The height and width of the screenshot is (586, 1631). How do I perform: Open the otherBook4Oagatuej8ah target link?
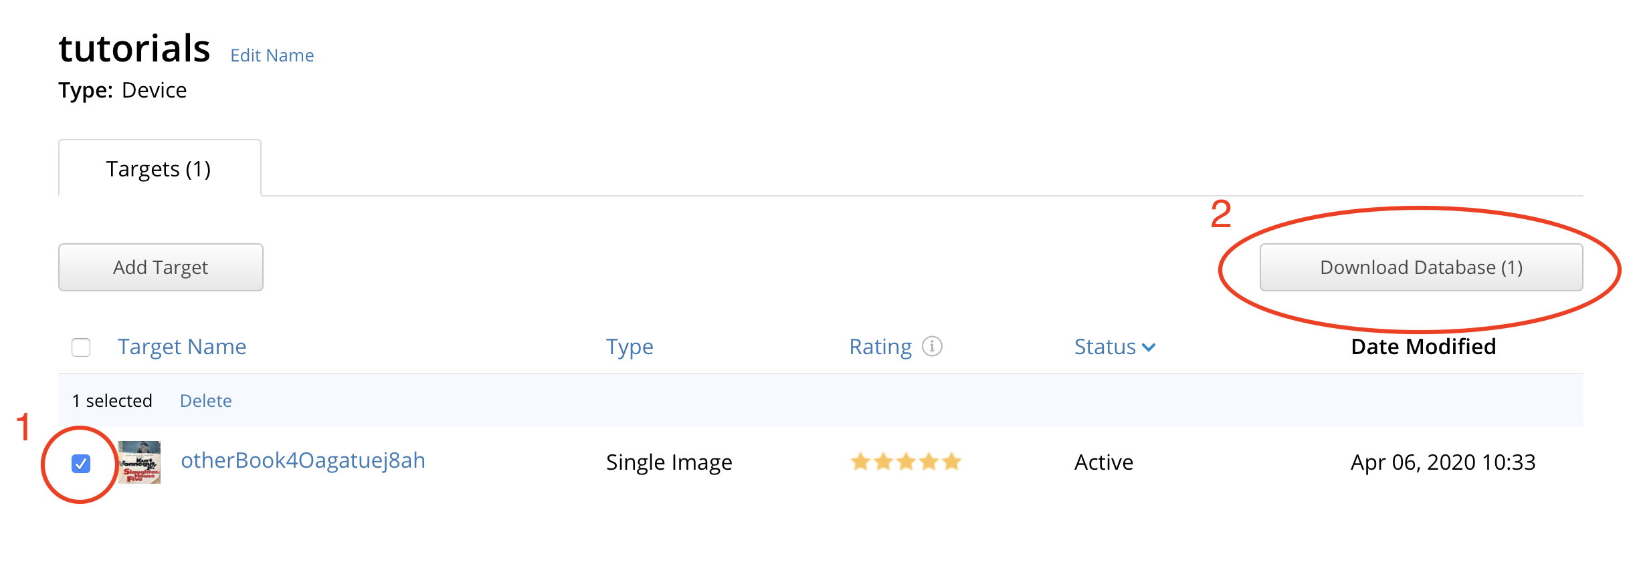(303, 460)
